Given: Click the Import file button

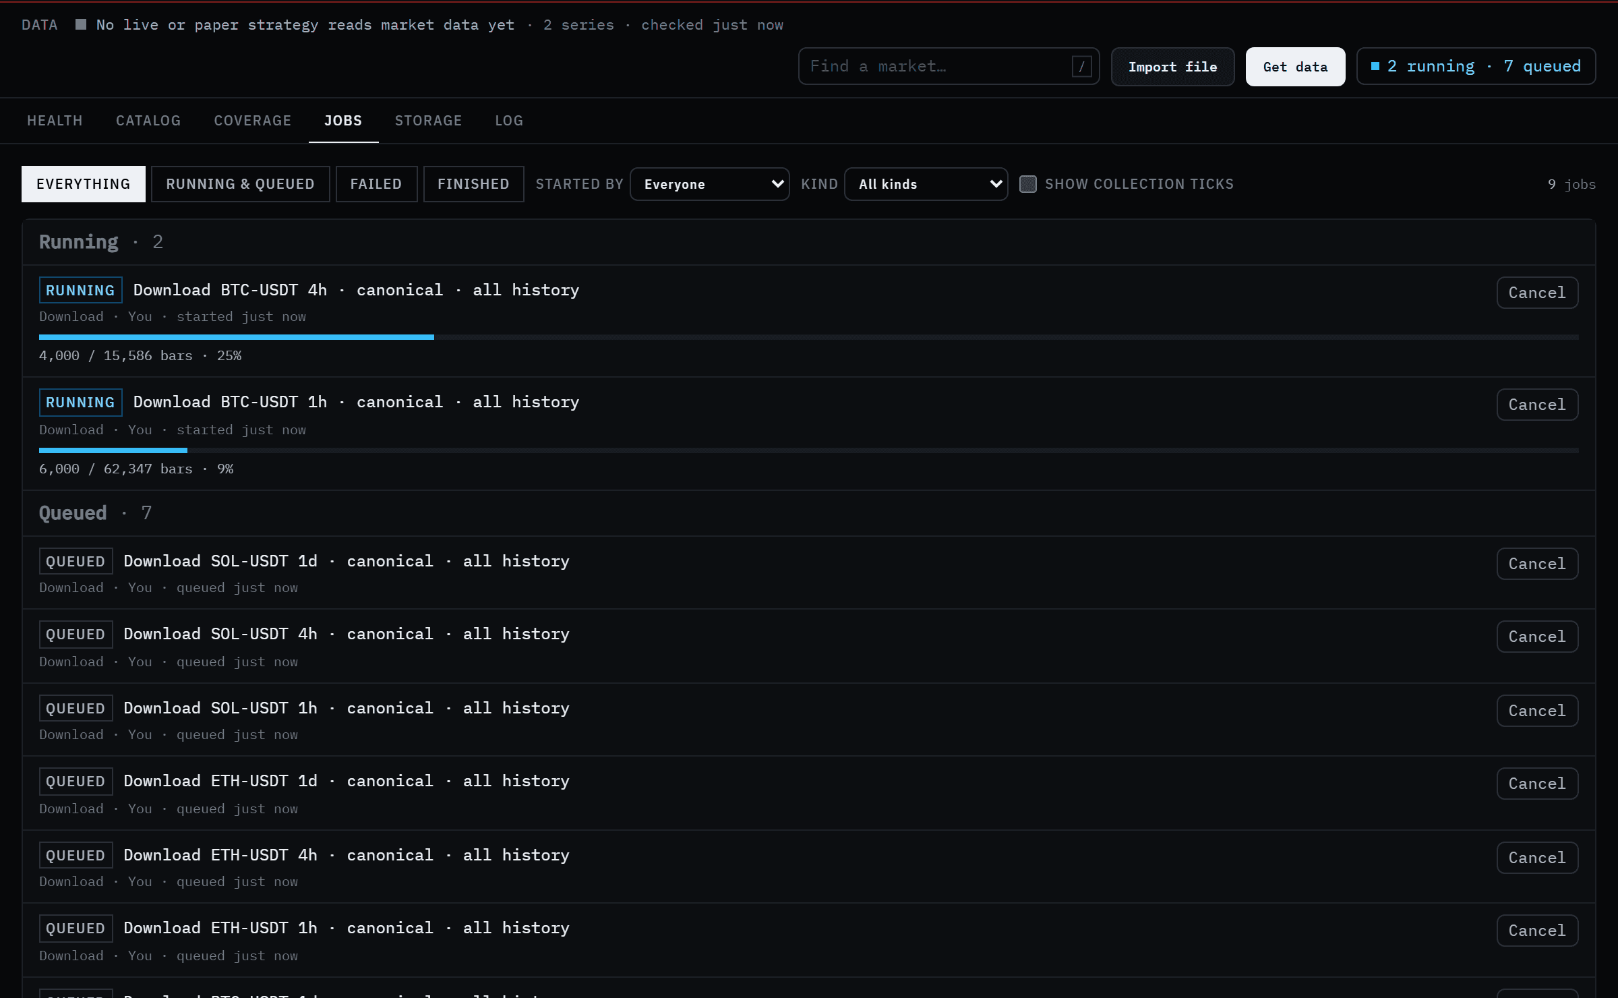Looking at the screenshot, I should coord(1172,67).
